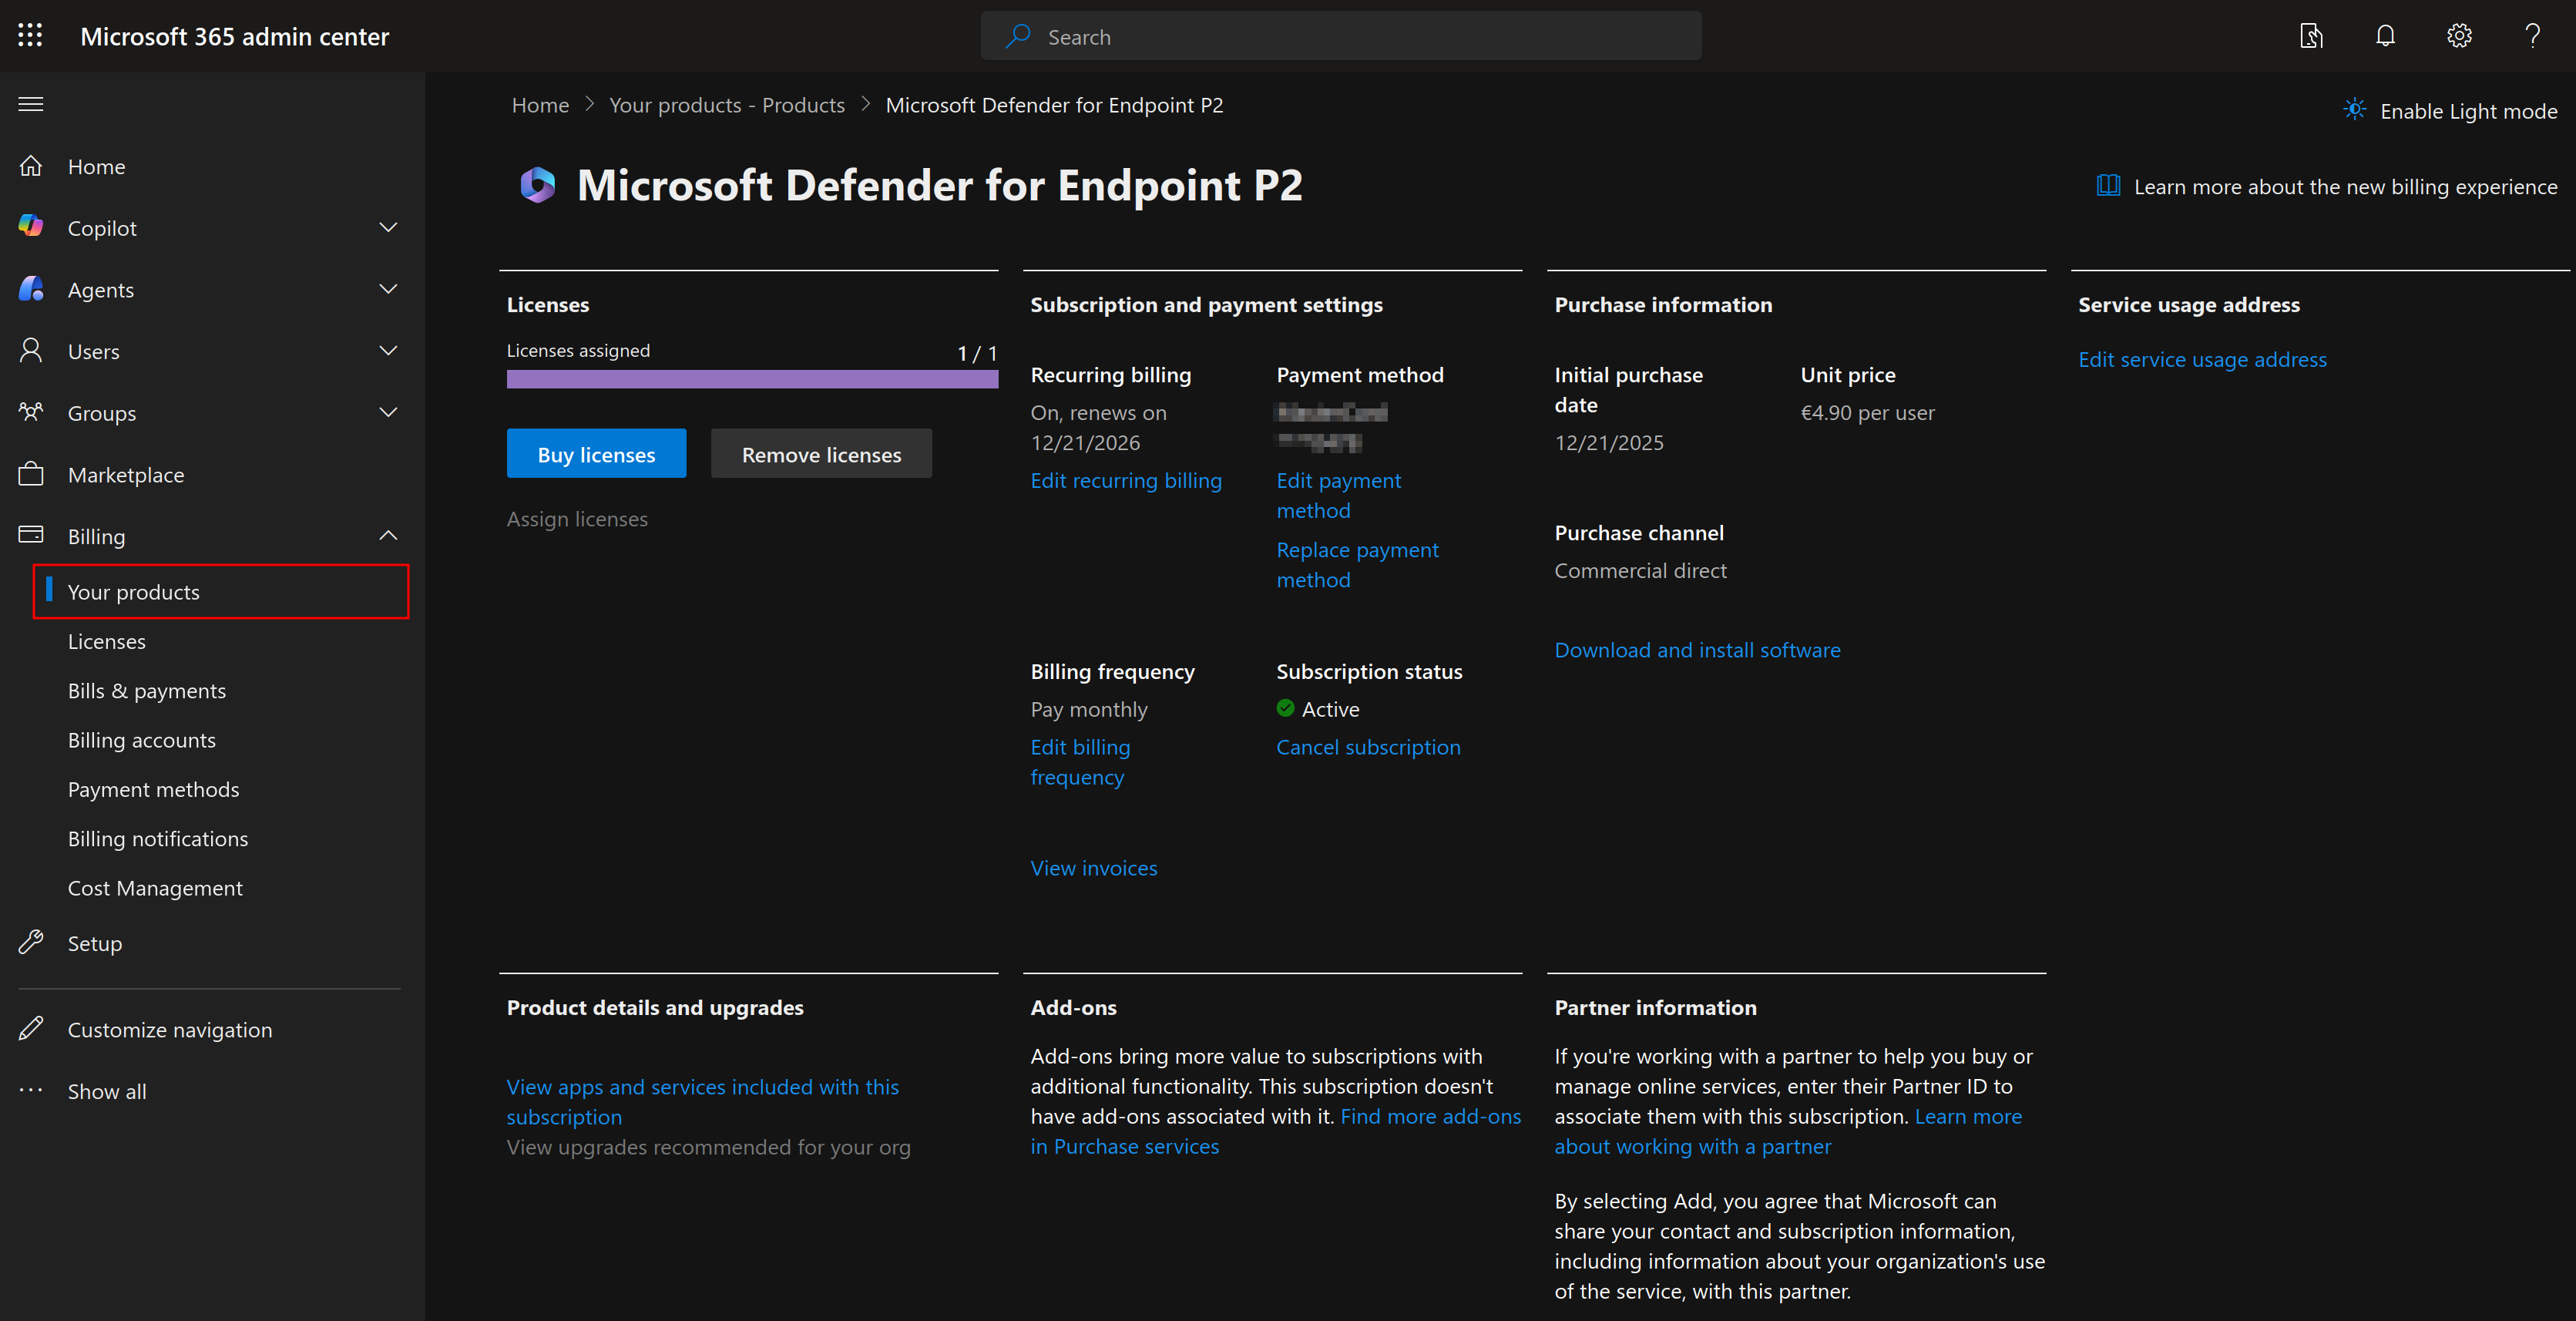Open Bills & payments menu item
Screen dimensions: 2576x1321
147,691
